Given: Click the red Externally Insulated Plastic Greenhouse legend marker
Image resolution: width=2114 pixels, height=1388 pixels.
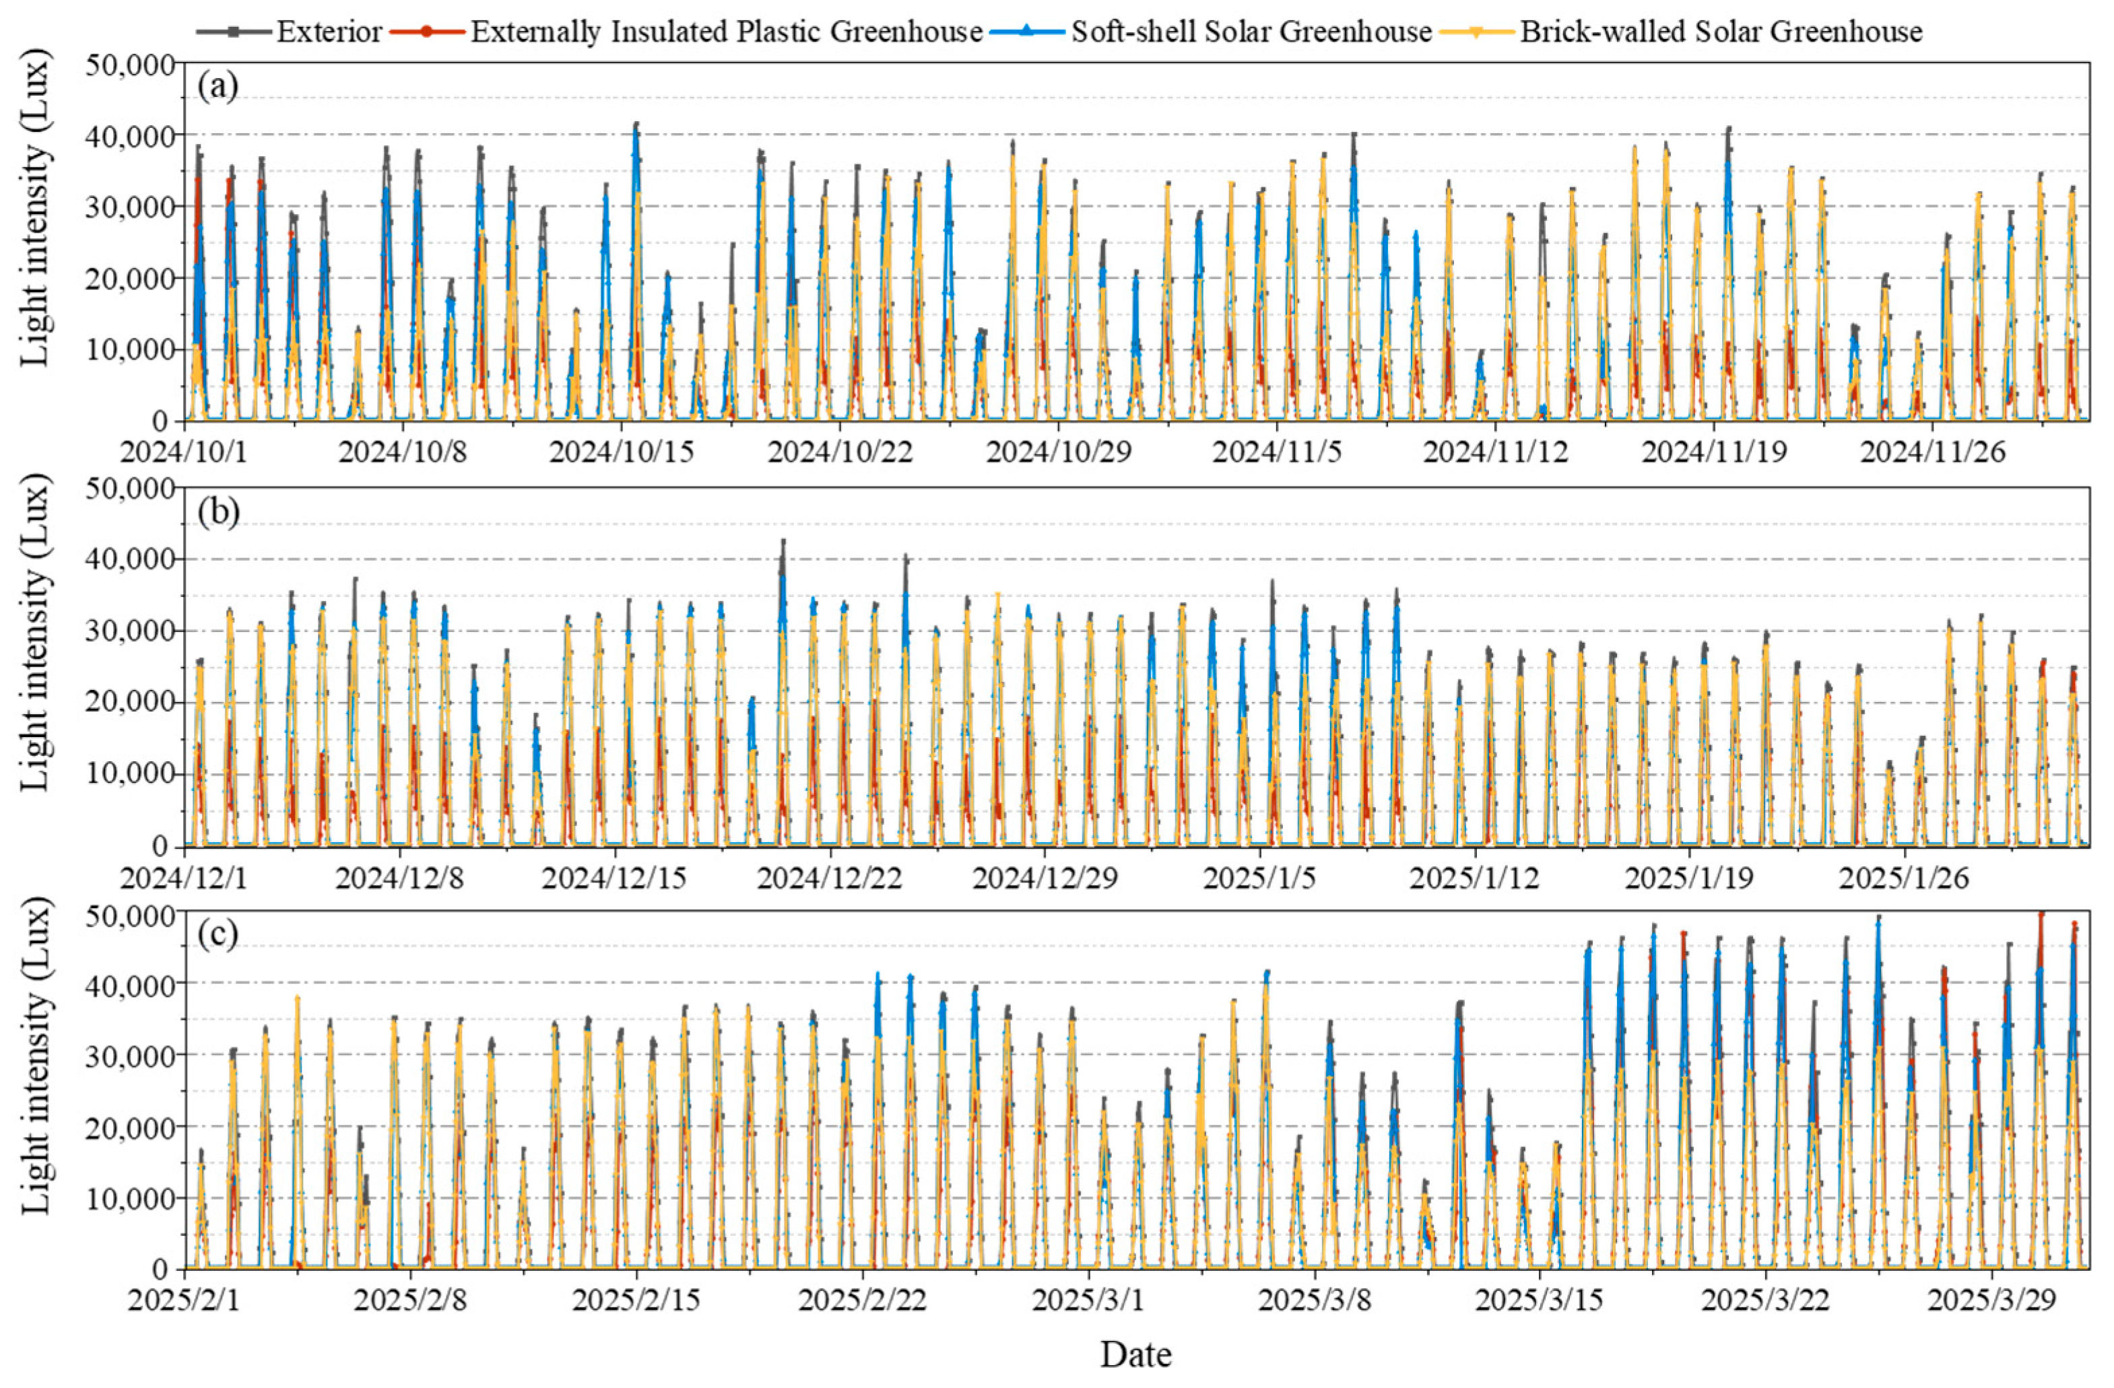Looking at the screenshot, I should (428, 32).
